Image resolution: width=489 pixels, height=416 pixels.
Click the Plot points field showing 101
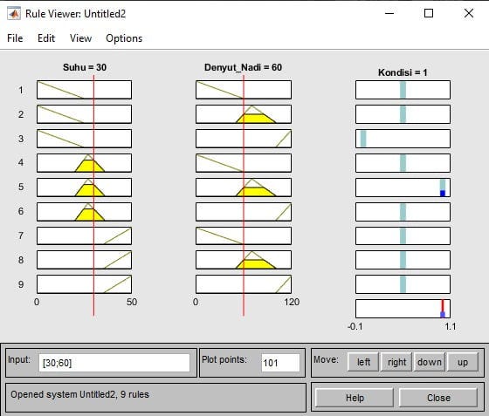280,363
